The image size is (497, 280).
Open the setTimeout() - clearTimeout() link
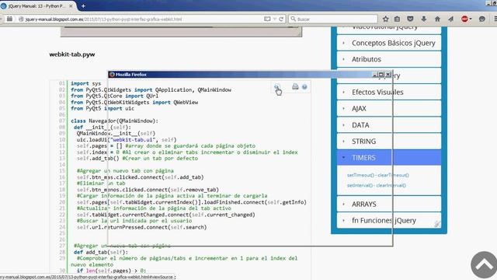(378, 175)
